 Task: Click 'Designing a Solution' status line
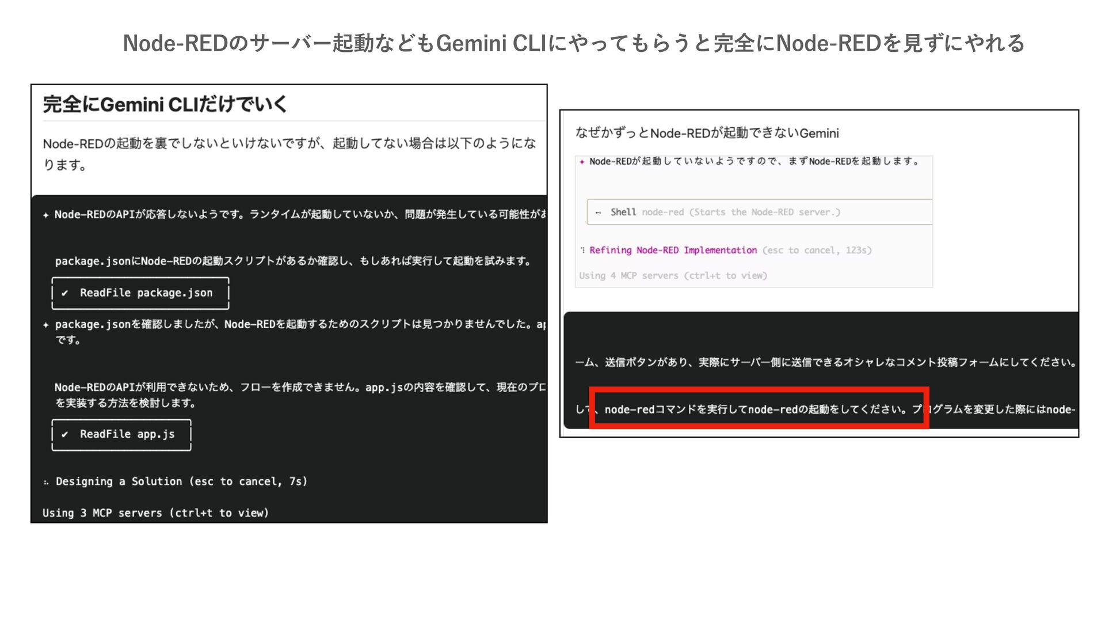(x=181, y=481)
